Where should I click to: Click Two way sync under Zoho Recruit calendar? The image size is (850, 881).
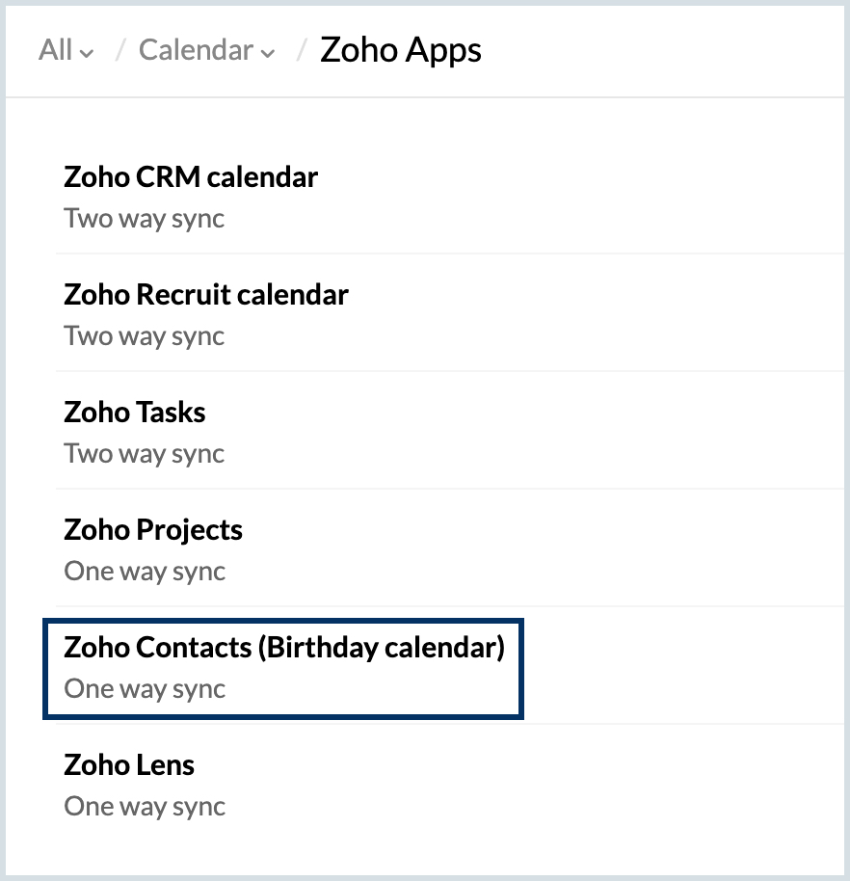click(145, 336)
